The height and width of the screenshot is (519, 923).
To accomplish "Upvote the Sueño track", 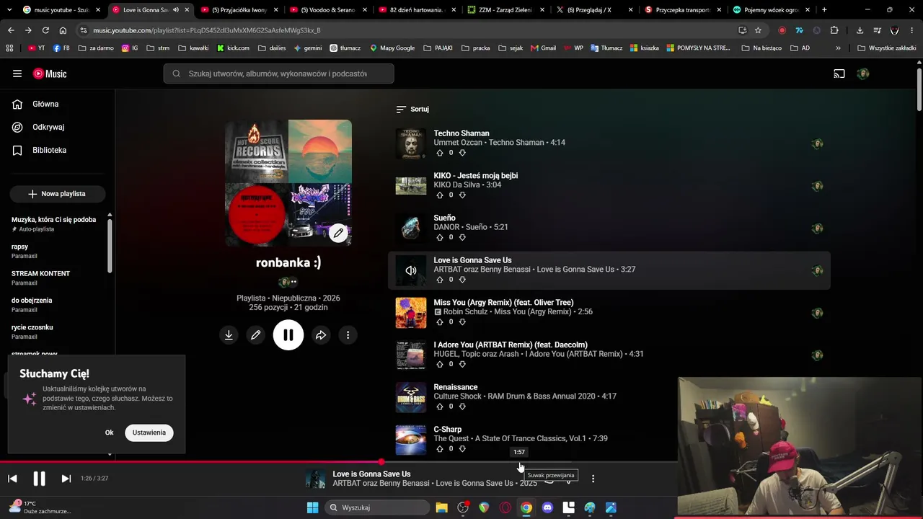I will [x=440, y=237].
